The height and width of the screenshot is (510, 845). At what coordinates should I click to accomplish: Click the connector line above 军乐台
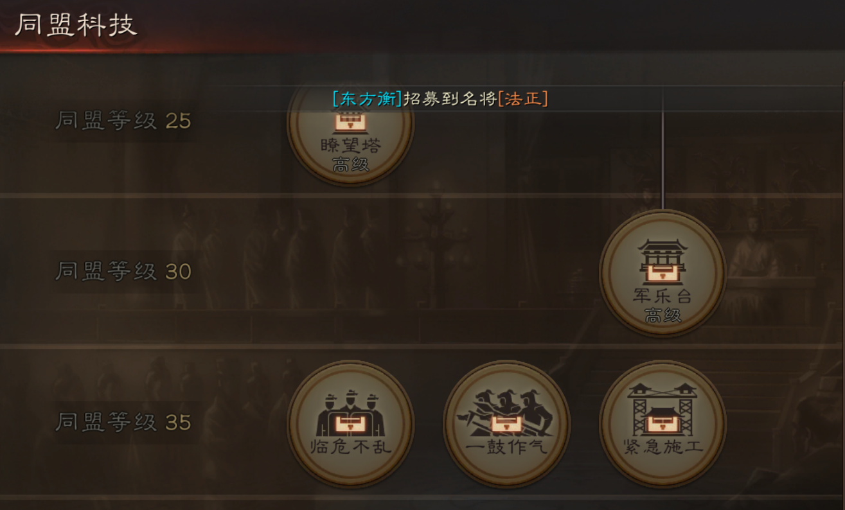tap(663, 149)
